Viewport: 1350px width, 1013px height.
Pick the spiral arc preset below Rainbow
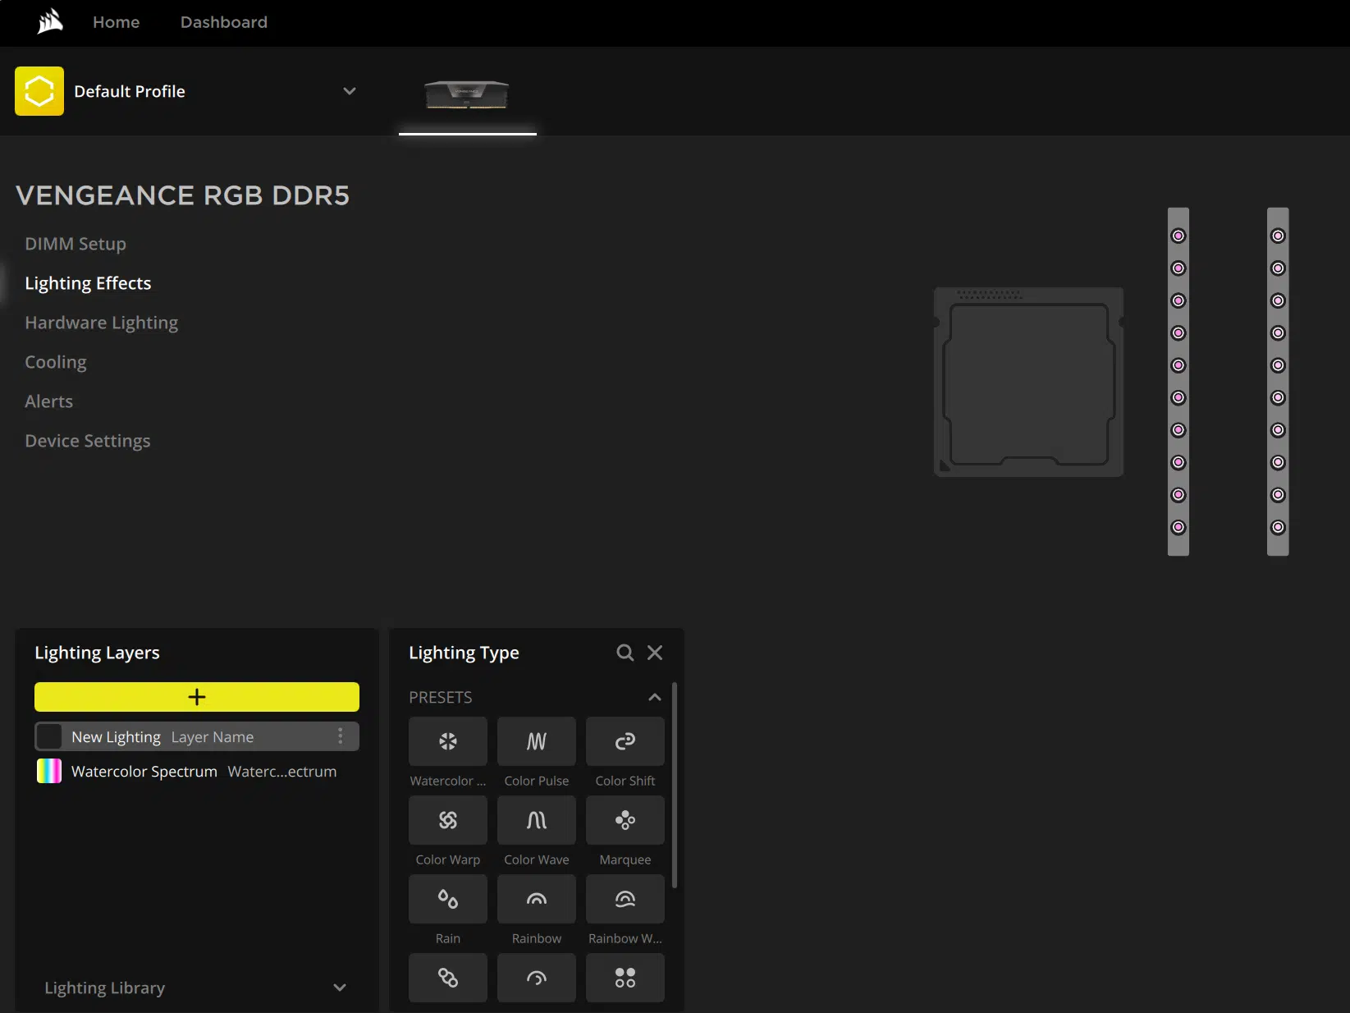(x=537, y=978)
